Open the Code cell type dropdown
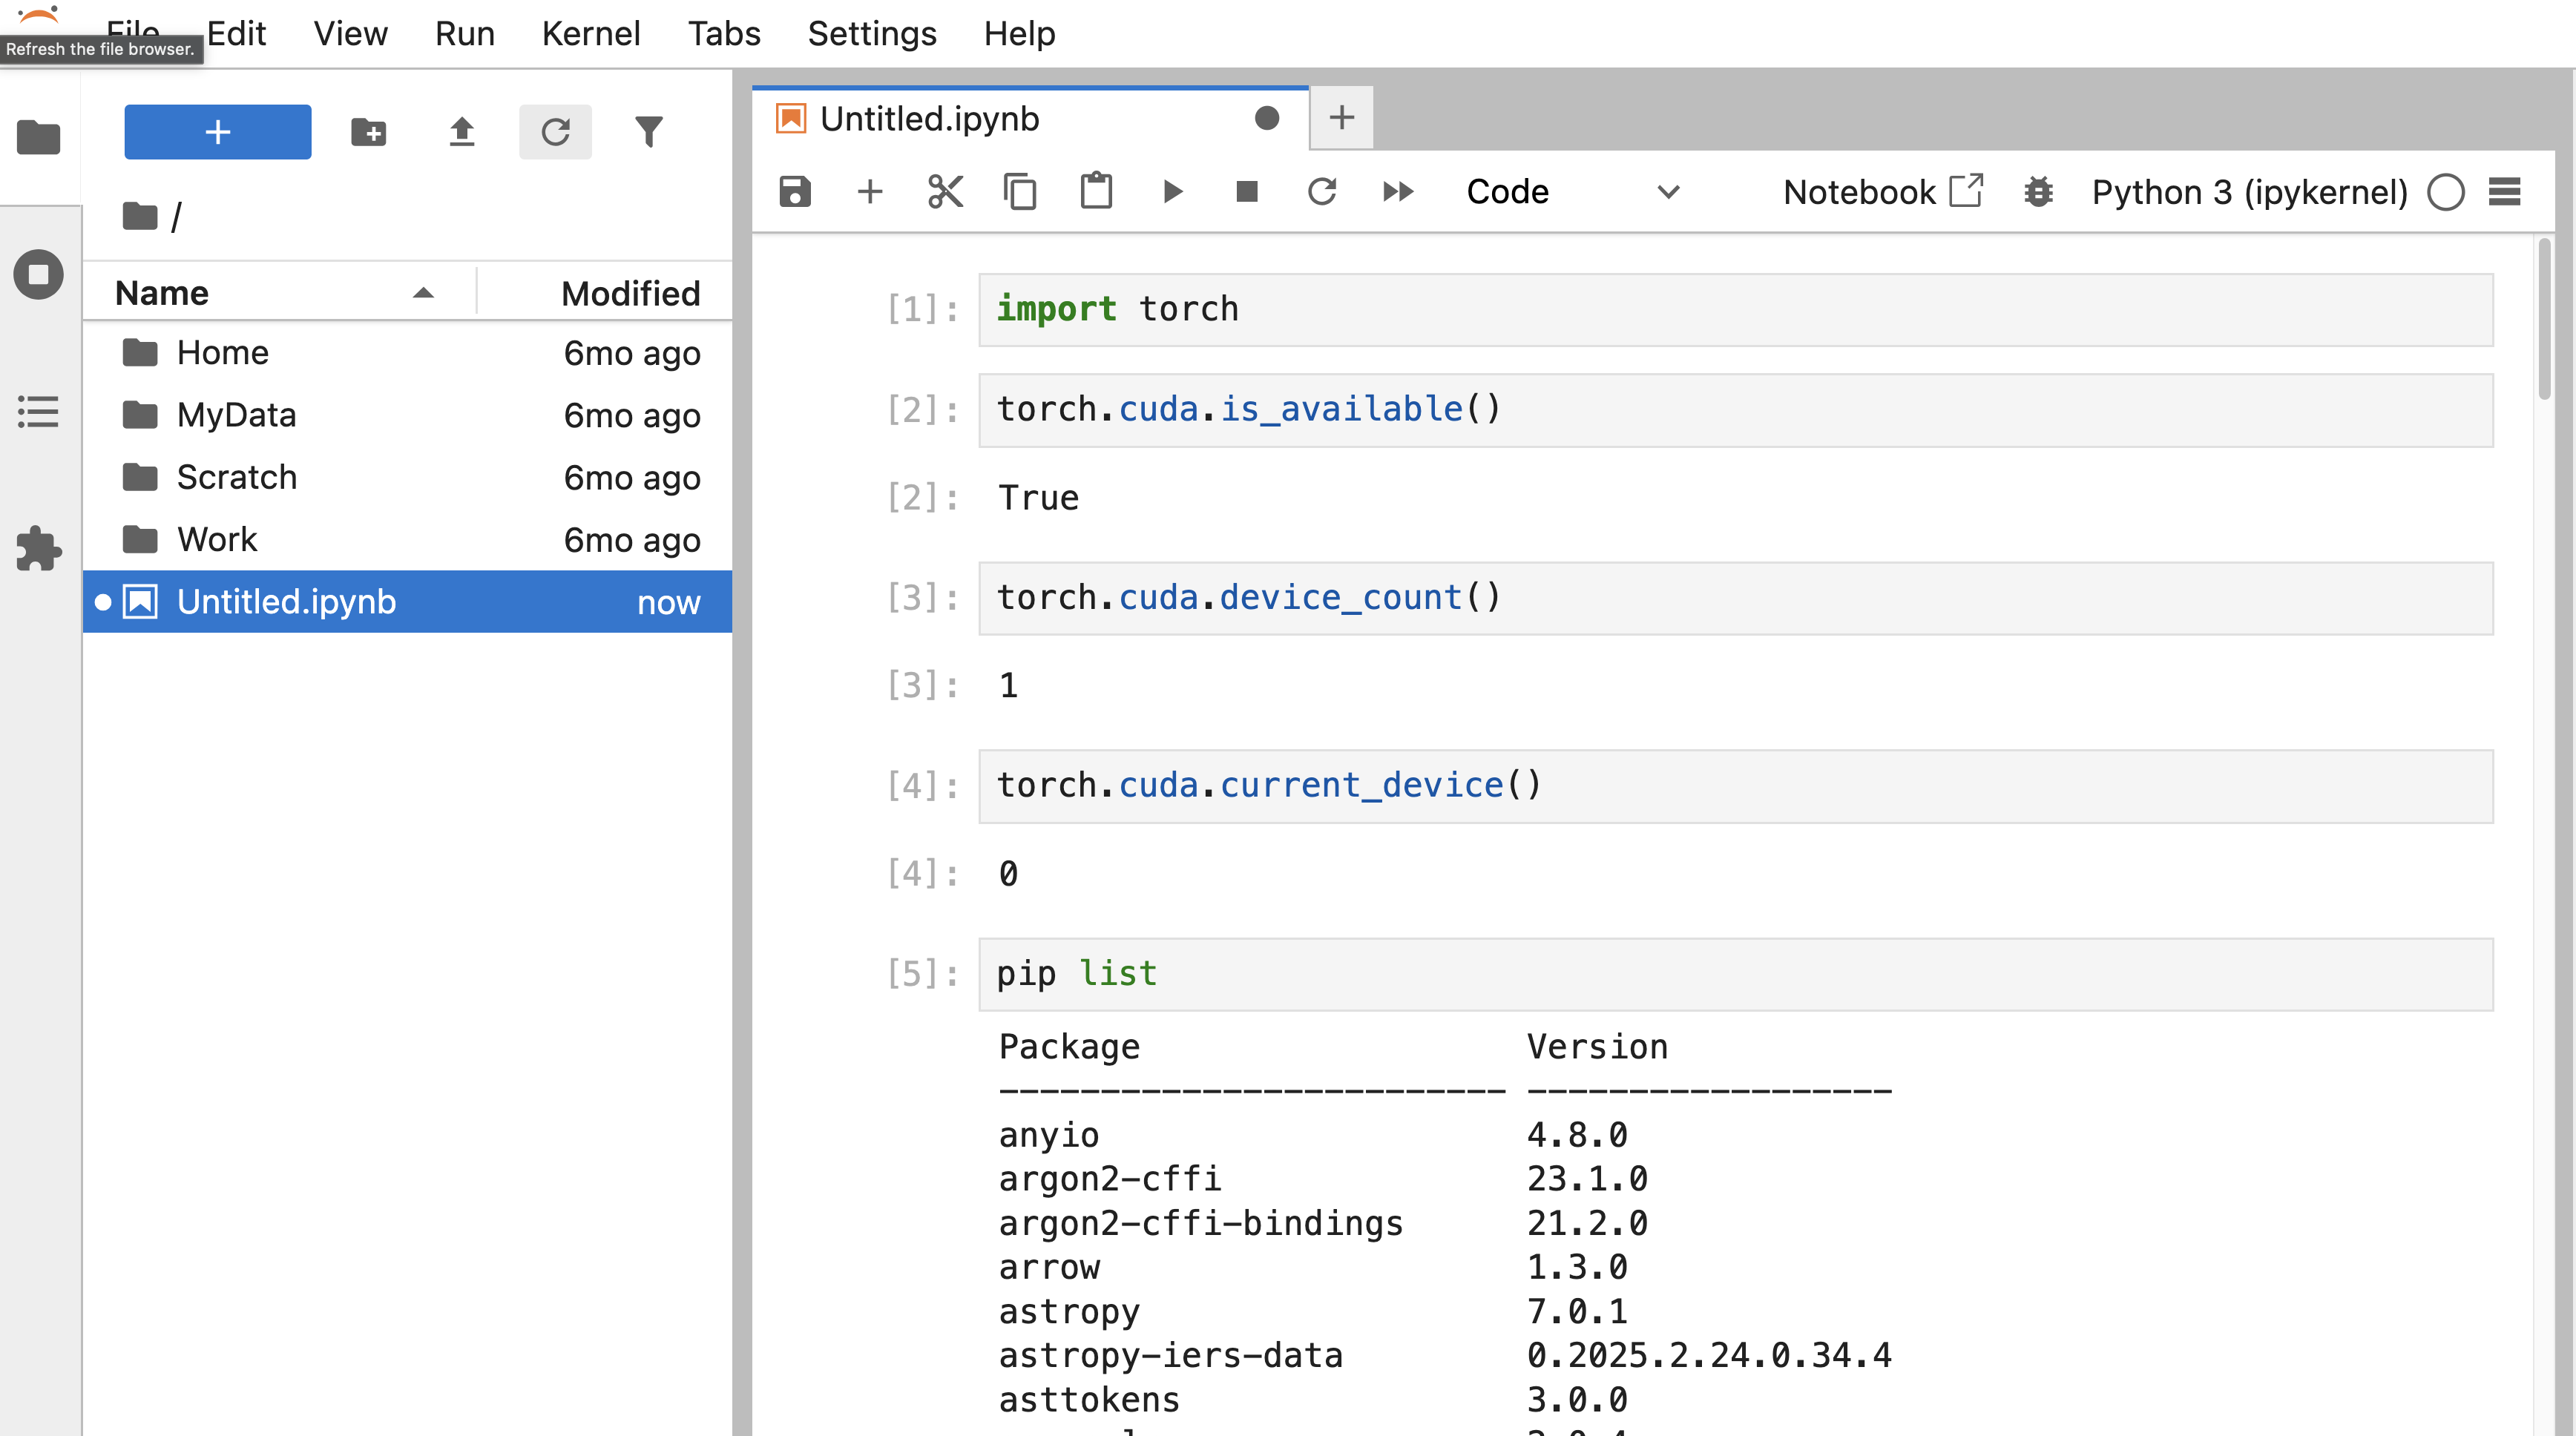 1568,191
